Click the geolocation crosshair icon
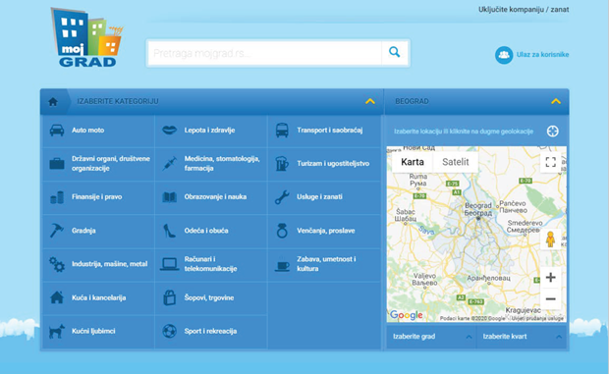The height and width of the screenshot is (374, 609). tap(553, 132)
